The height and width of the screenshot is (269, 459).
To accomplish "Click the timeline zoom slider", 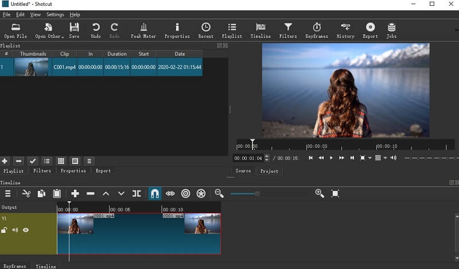I will coord(269,193).
